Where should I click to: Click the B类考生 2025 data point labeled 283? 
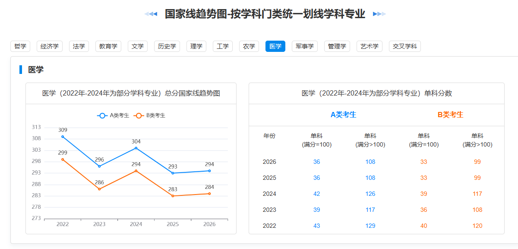point(173,196)
